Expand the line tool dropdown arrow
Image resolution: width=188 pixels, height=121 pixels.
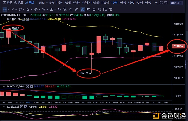[16, 10]
